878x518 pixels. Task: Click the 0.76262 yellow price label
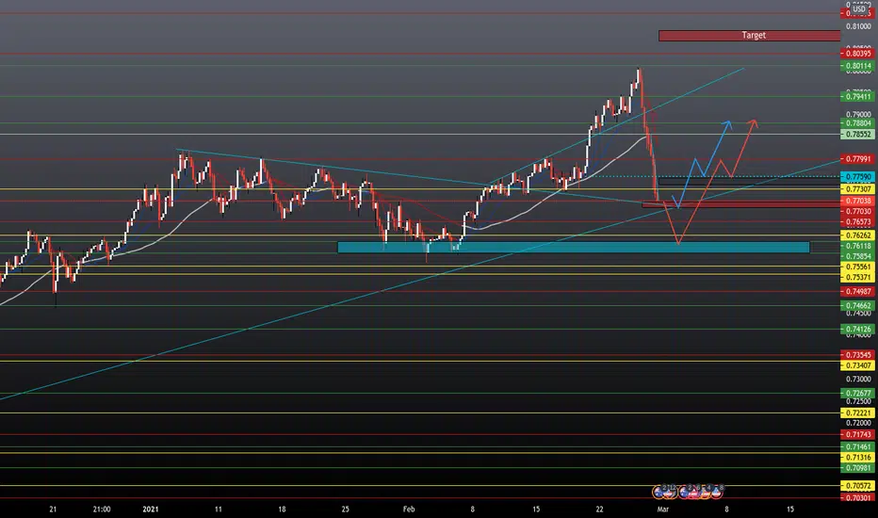tap(858, 235)
